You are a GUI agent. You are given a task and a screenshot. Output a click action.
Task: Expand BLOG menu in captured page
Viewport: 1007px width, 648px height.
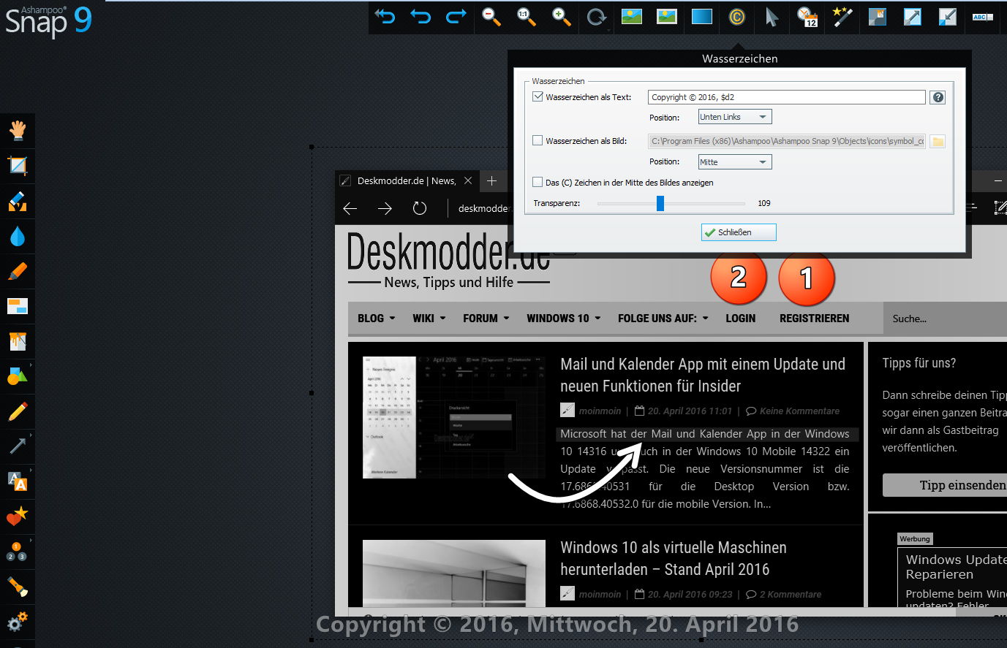376,319
